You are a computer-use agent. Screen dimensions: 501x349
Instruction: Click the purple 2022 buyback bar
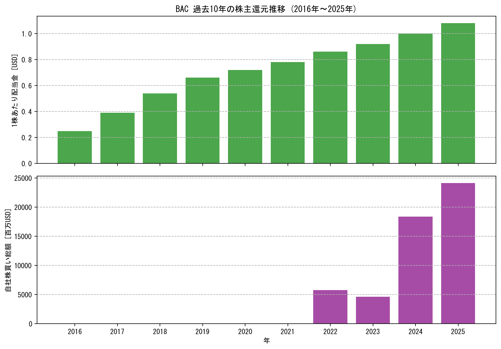330,307
